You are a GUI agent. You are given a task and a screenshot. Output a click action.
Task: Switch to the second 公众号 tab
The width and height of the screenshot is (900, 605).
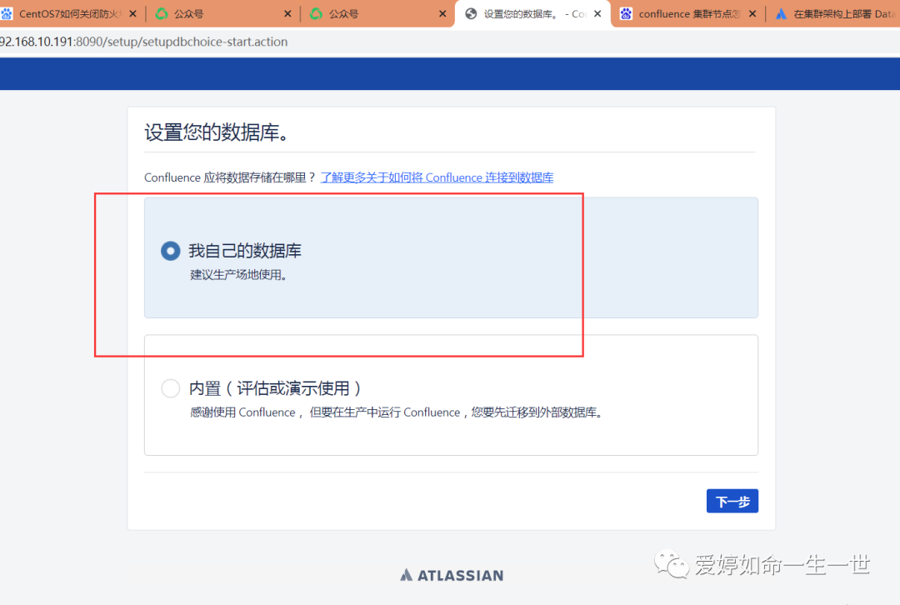point(376,14)
